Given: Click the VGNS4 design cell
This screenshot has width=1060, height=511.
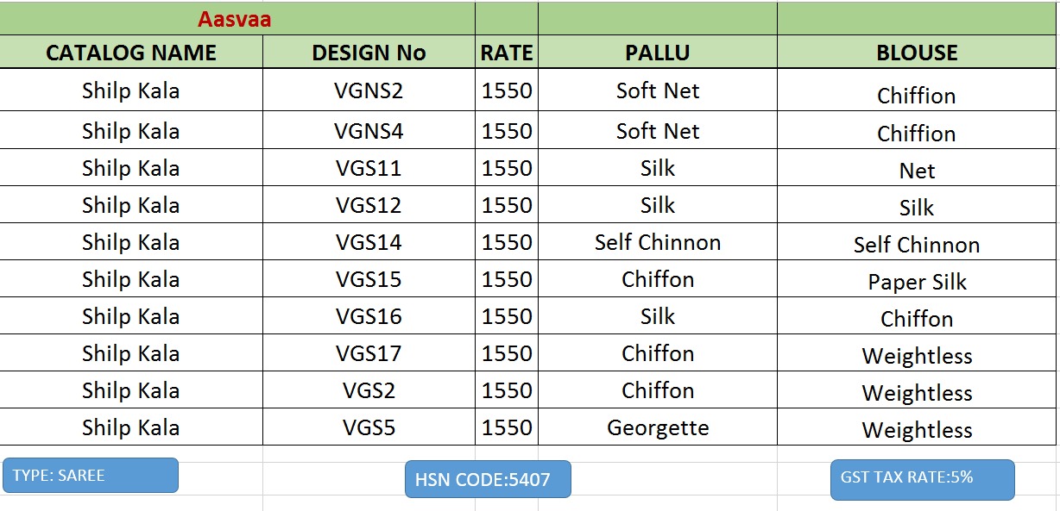Looking at the screenshot, I should (x=369, y=131).
